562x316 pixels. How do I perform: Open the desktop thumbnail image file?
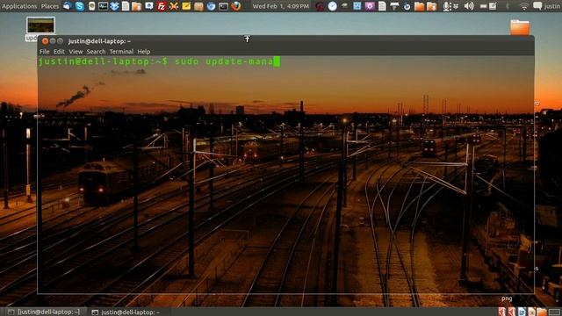[41, 25]
